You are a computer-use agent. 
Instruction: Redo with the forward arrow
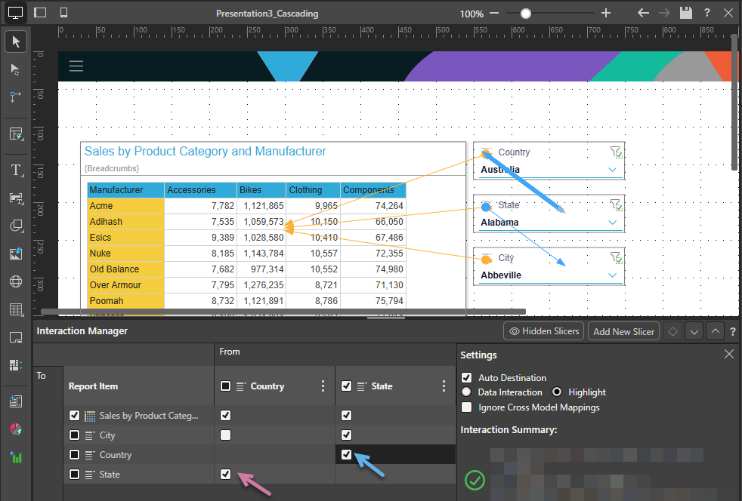coord(664,13)
